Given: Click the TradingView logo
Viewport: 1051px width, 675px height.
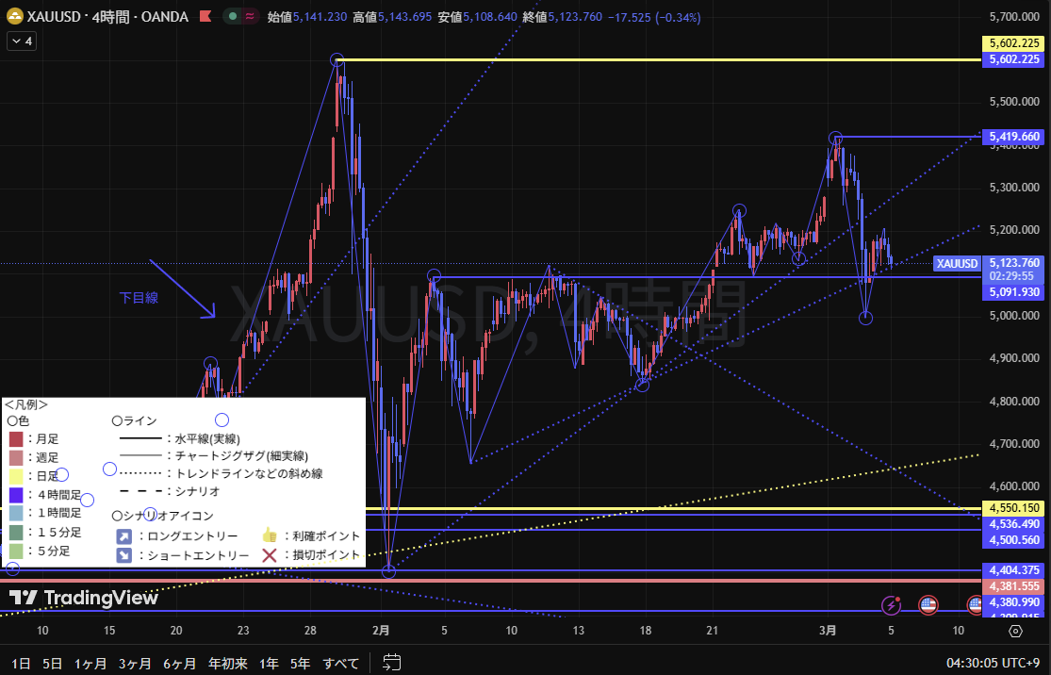Looking at the screenshot, I should pyautogui.click(x=84, y=598).
